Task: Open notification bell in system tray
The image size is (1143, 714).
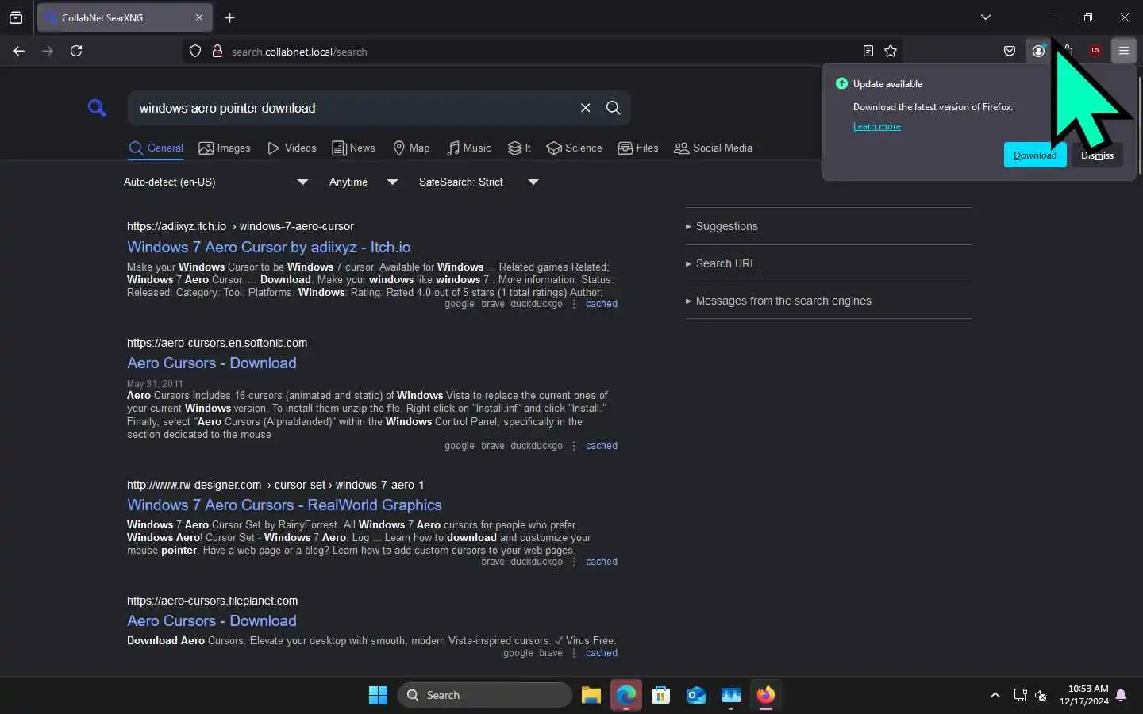Action: tap(1121, 695)
